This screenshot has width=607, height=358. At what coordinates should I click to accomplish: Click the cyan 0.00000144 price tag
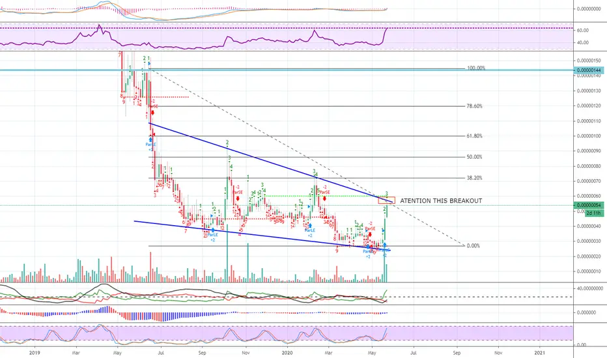[x=589, y=70]
